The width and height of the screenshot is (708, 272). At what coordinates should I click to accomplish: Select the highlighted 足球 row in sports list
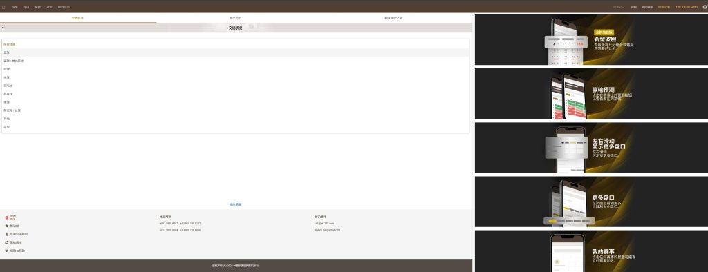point(235,52)
